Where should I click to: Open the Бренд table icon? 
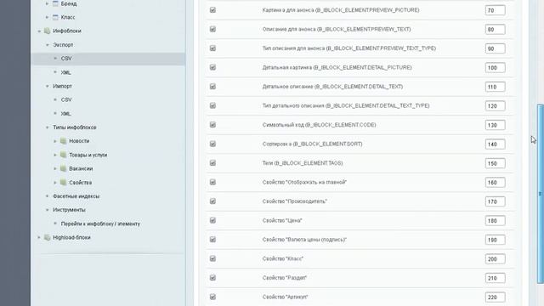[x=55, y=3]
